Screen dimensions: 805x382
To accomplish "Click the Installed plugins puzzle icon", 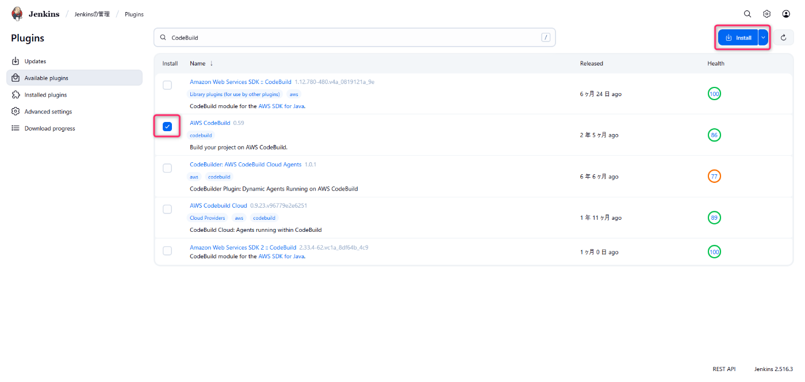I will pyautogui.click(x=16, y=94).
